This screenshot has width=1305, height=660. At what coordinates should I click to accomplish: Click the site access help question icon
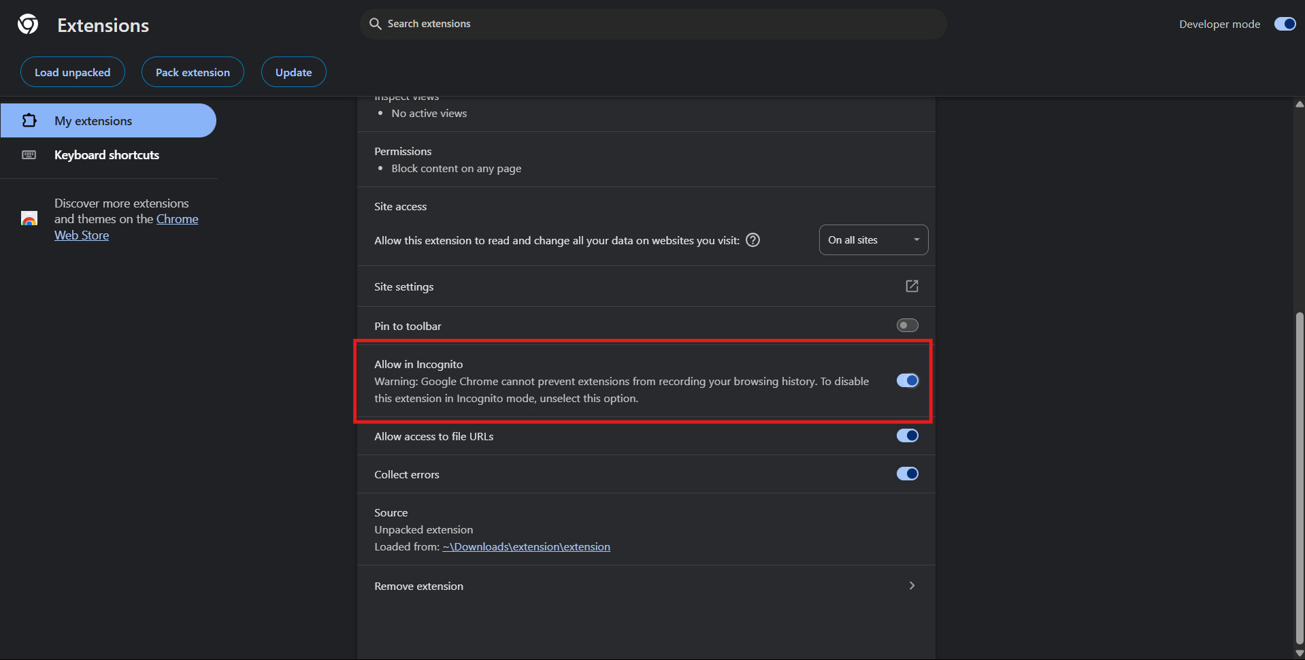753,240
